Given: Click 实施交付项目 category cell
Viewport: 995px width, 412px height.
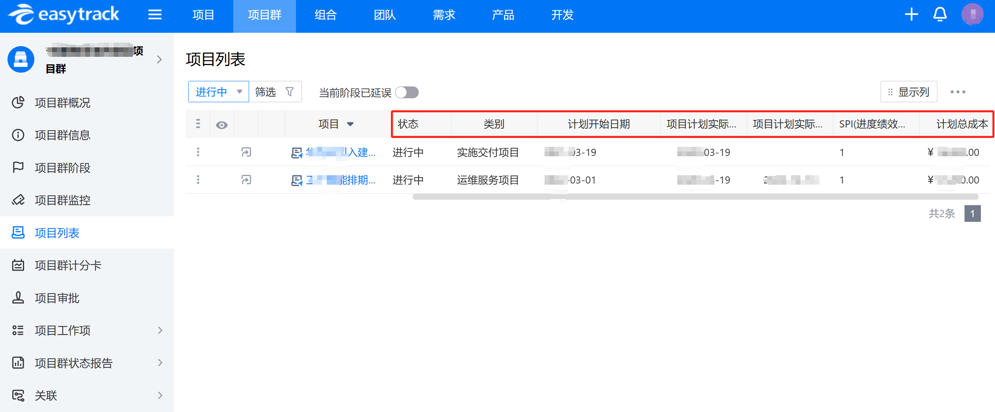Looking at the screenshot, I should click(488, 152).
